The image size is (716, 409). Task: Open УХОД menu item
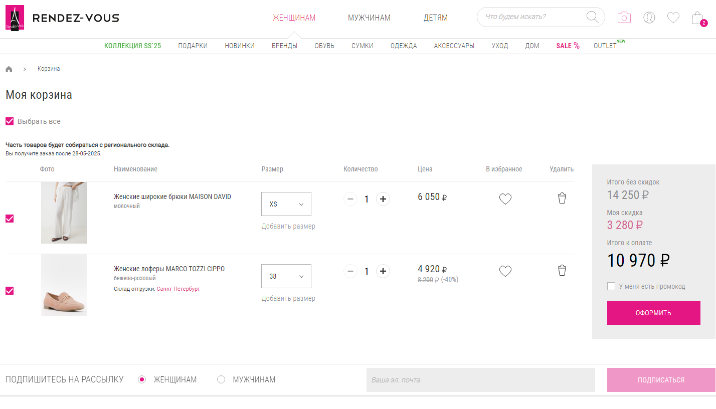coord(500,46)
